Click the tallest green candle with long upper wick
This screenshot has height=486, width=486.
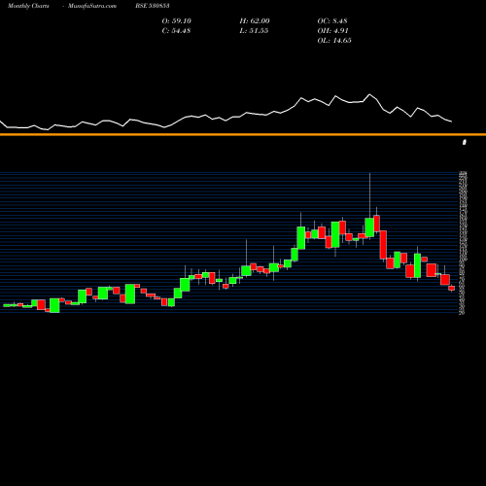pos(369,227)
